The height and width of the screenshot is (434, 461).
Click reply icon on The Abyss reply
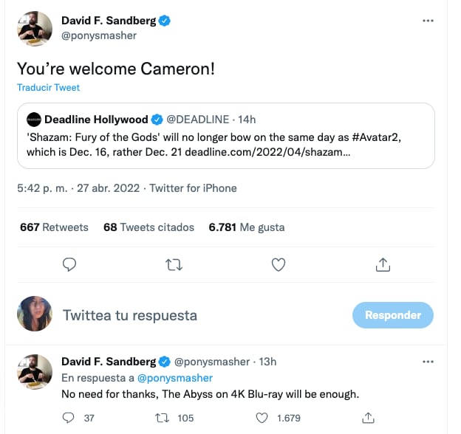point(69,418)
